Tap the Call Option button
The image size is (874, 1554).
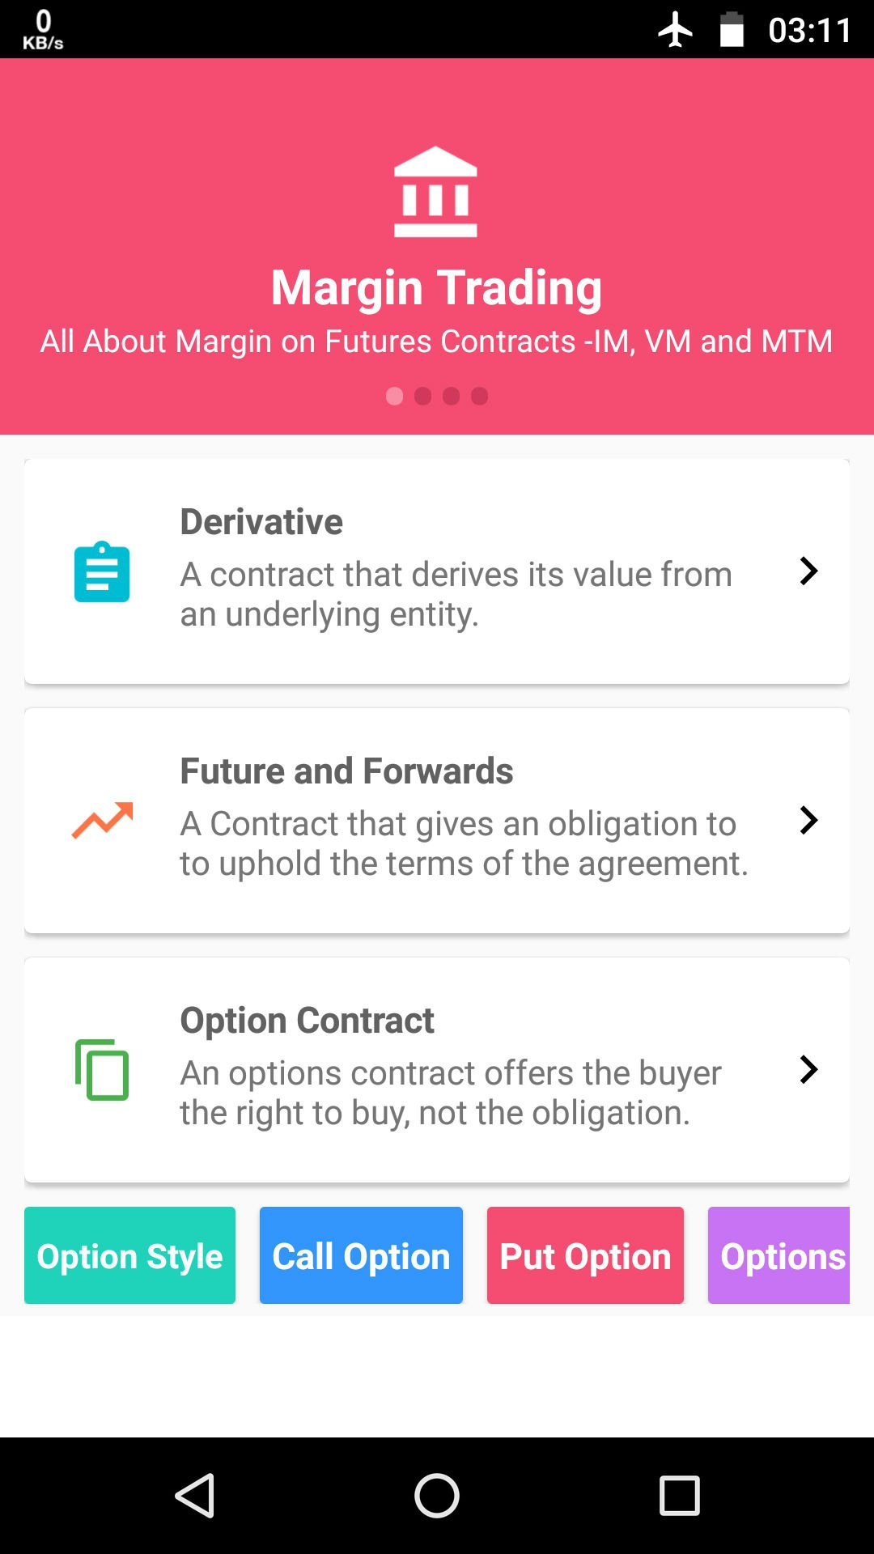pos(360,1256)
